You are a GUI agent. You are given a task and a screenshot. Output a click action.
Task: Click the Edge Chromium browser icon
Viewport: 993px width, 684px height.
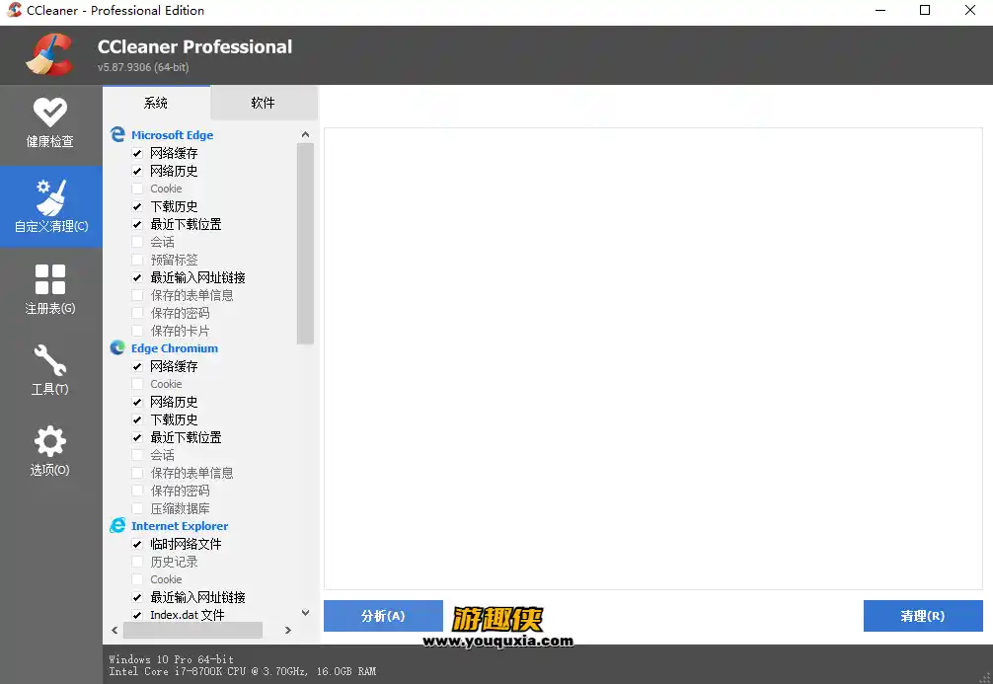pyautogui.click(x=117, y=347)
